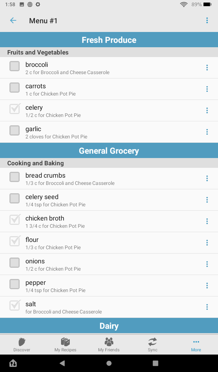Go back from Menu #1
The image size is (218, 372).
[13, 20]
